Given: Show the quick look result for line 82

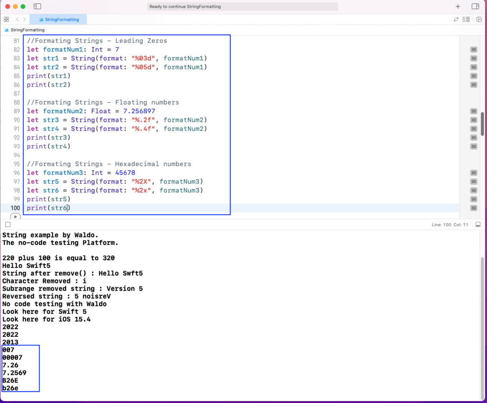Looking at the screenshot, I should (x=473, y=49).
